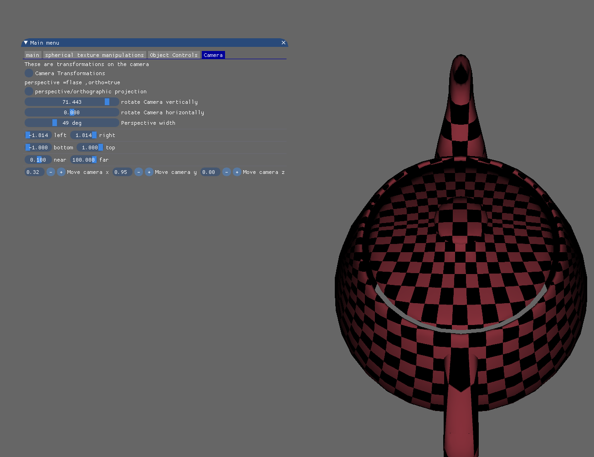Decrease Move camera y with the minus button
This screenshot has height=457, width=594.
[138, 172]
